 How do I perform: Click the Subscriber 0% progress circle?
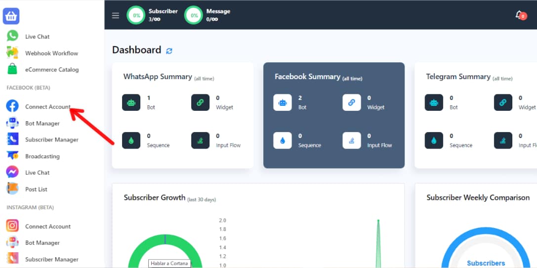coord(136,15)
